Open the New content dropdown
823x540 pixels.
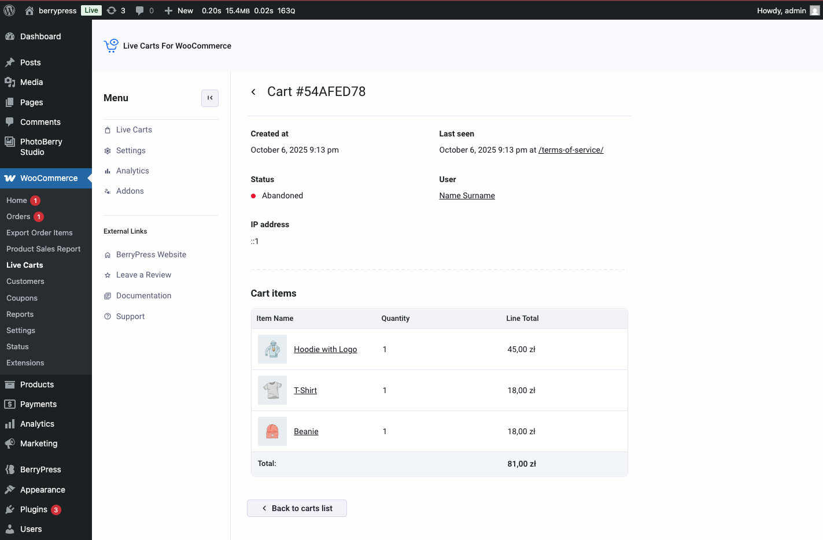(179, 10)
